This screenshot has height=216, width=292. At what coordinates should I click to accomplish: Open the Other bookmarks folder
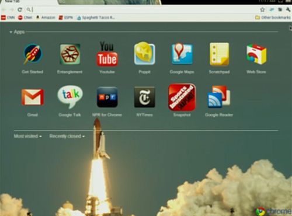[273, 18]
